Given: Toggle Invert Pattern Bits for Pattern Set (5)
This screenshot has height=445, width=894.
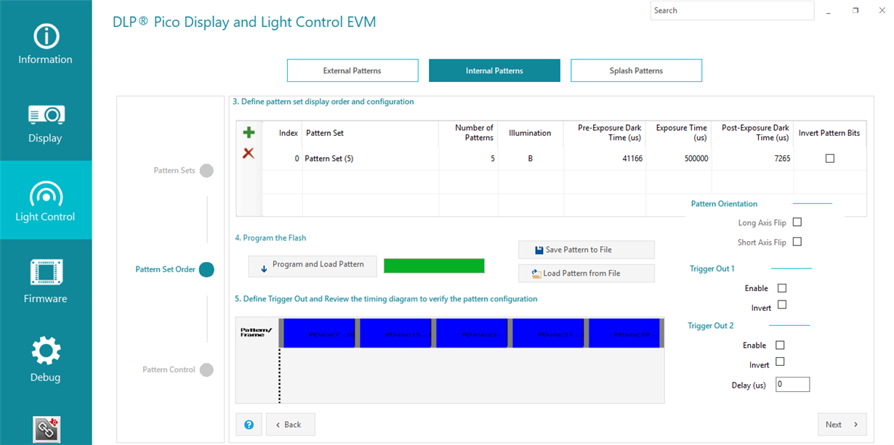Looking at the screenshot, I should [830, 158].
